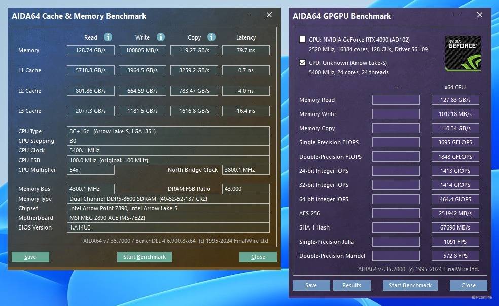499x306 pixels.
Task: Close Cache & Memory Benchmark via title X
Action: click(269, 15)
